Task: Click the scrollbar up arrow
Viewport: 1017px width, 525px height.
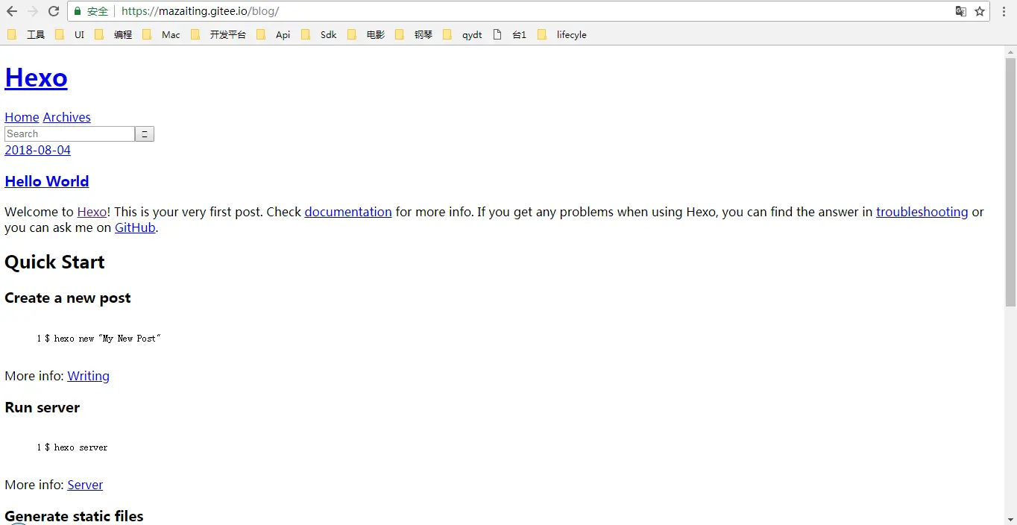Action: (1010, 51)
